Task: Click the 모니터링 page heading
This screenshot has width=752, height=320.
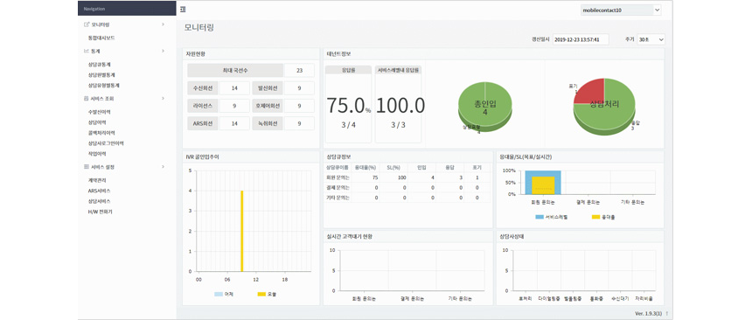Action: [x=199, y=27]
